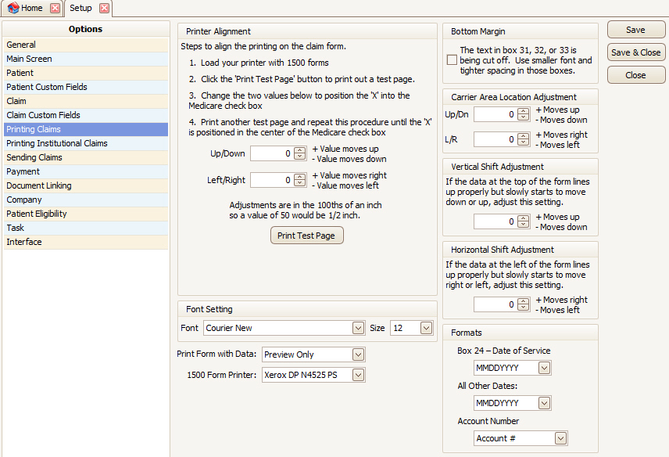
Task: Select Document Linking option
Action: click(86, 185)
